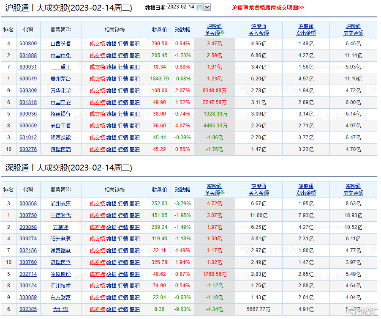This screenshot has width=381, height=319.
Task: Open stock code 600519
Action: click(28, 79)
